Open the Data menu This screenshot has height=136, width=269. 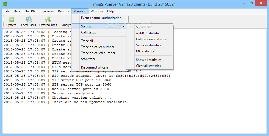[x=17, y=11]
